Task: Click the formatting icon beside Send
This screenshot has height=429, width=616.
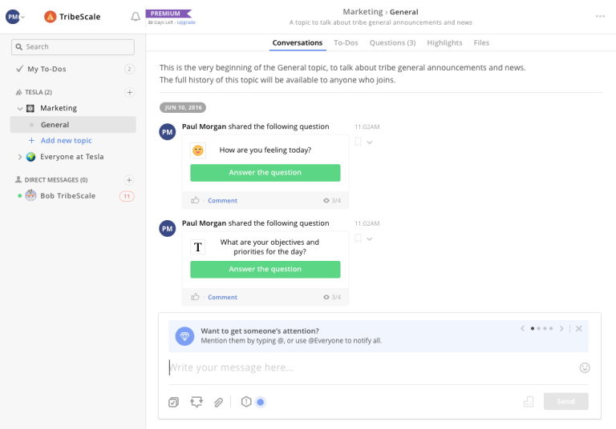Action: pyautogui.click(x=529, y=402)
